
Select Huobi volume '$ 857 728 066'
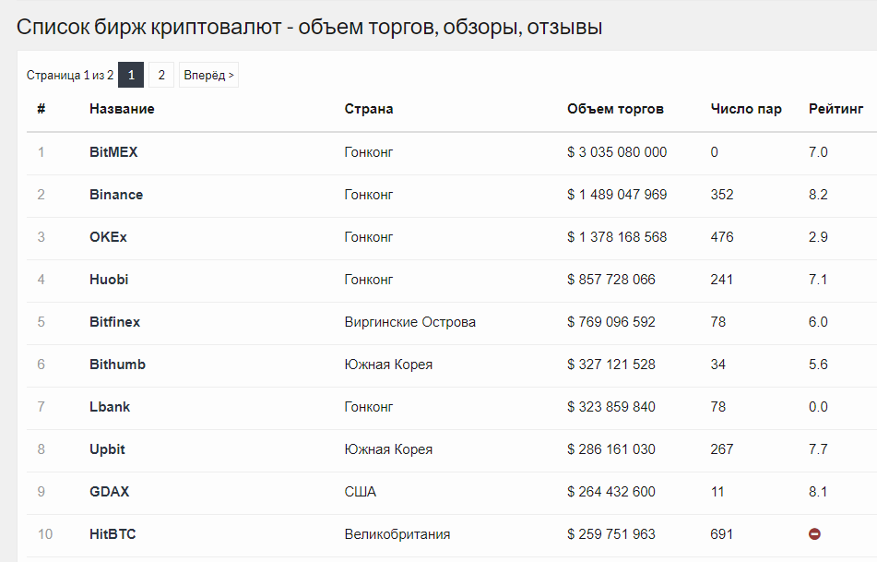611,280
